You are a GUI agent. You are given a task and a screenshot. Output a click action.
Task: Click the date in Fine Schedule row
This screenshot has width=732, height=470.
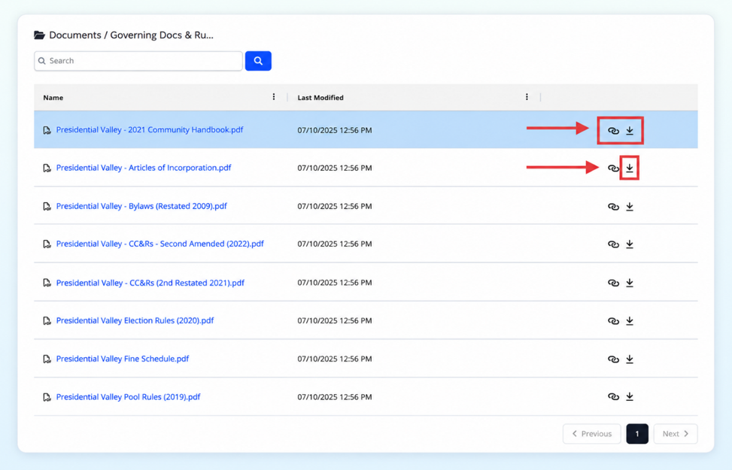(x=335, y=359)
